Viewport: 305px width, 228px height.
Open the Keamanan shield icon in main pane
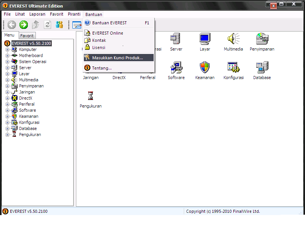pyautogui.click(x=205, y=67)
